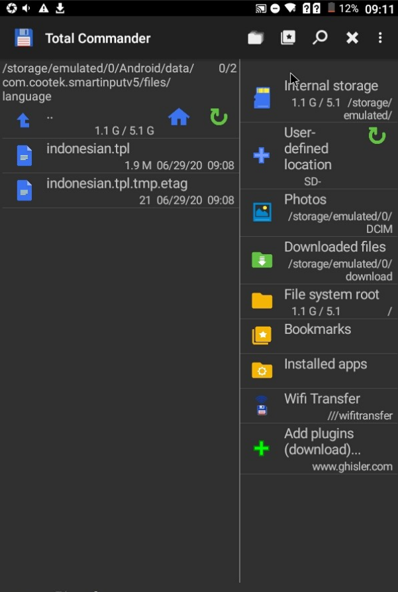Add a User-defined location
The height and width of the screenshot is (592, 398).
[x=319, y=155]
